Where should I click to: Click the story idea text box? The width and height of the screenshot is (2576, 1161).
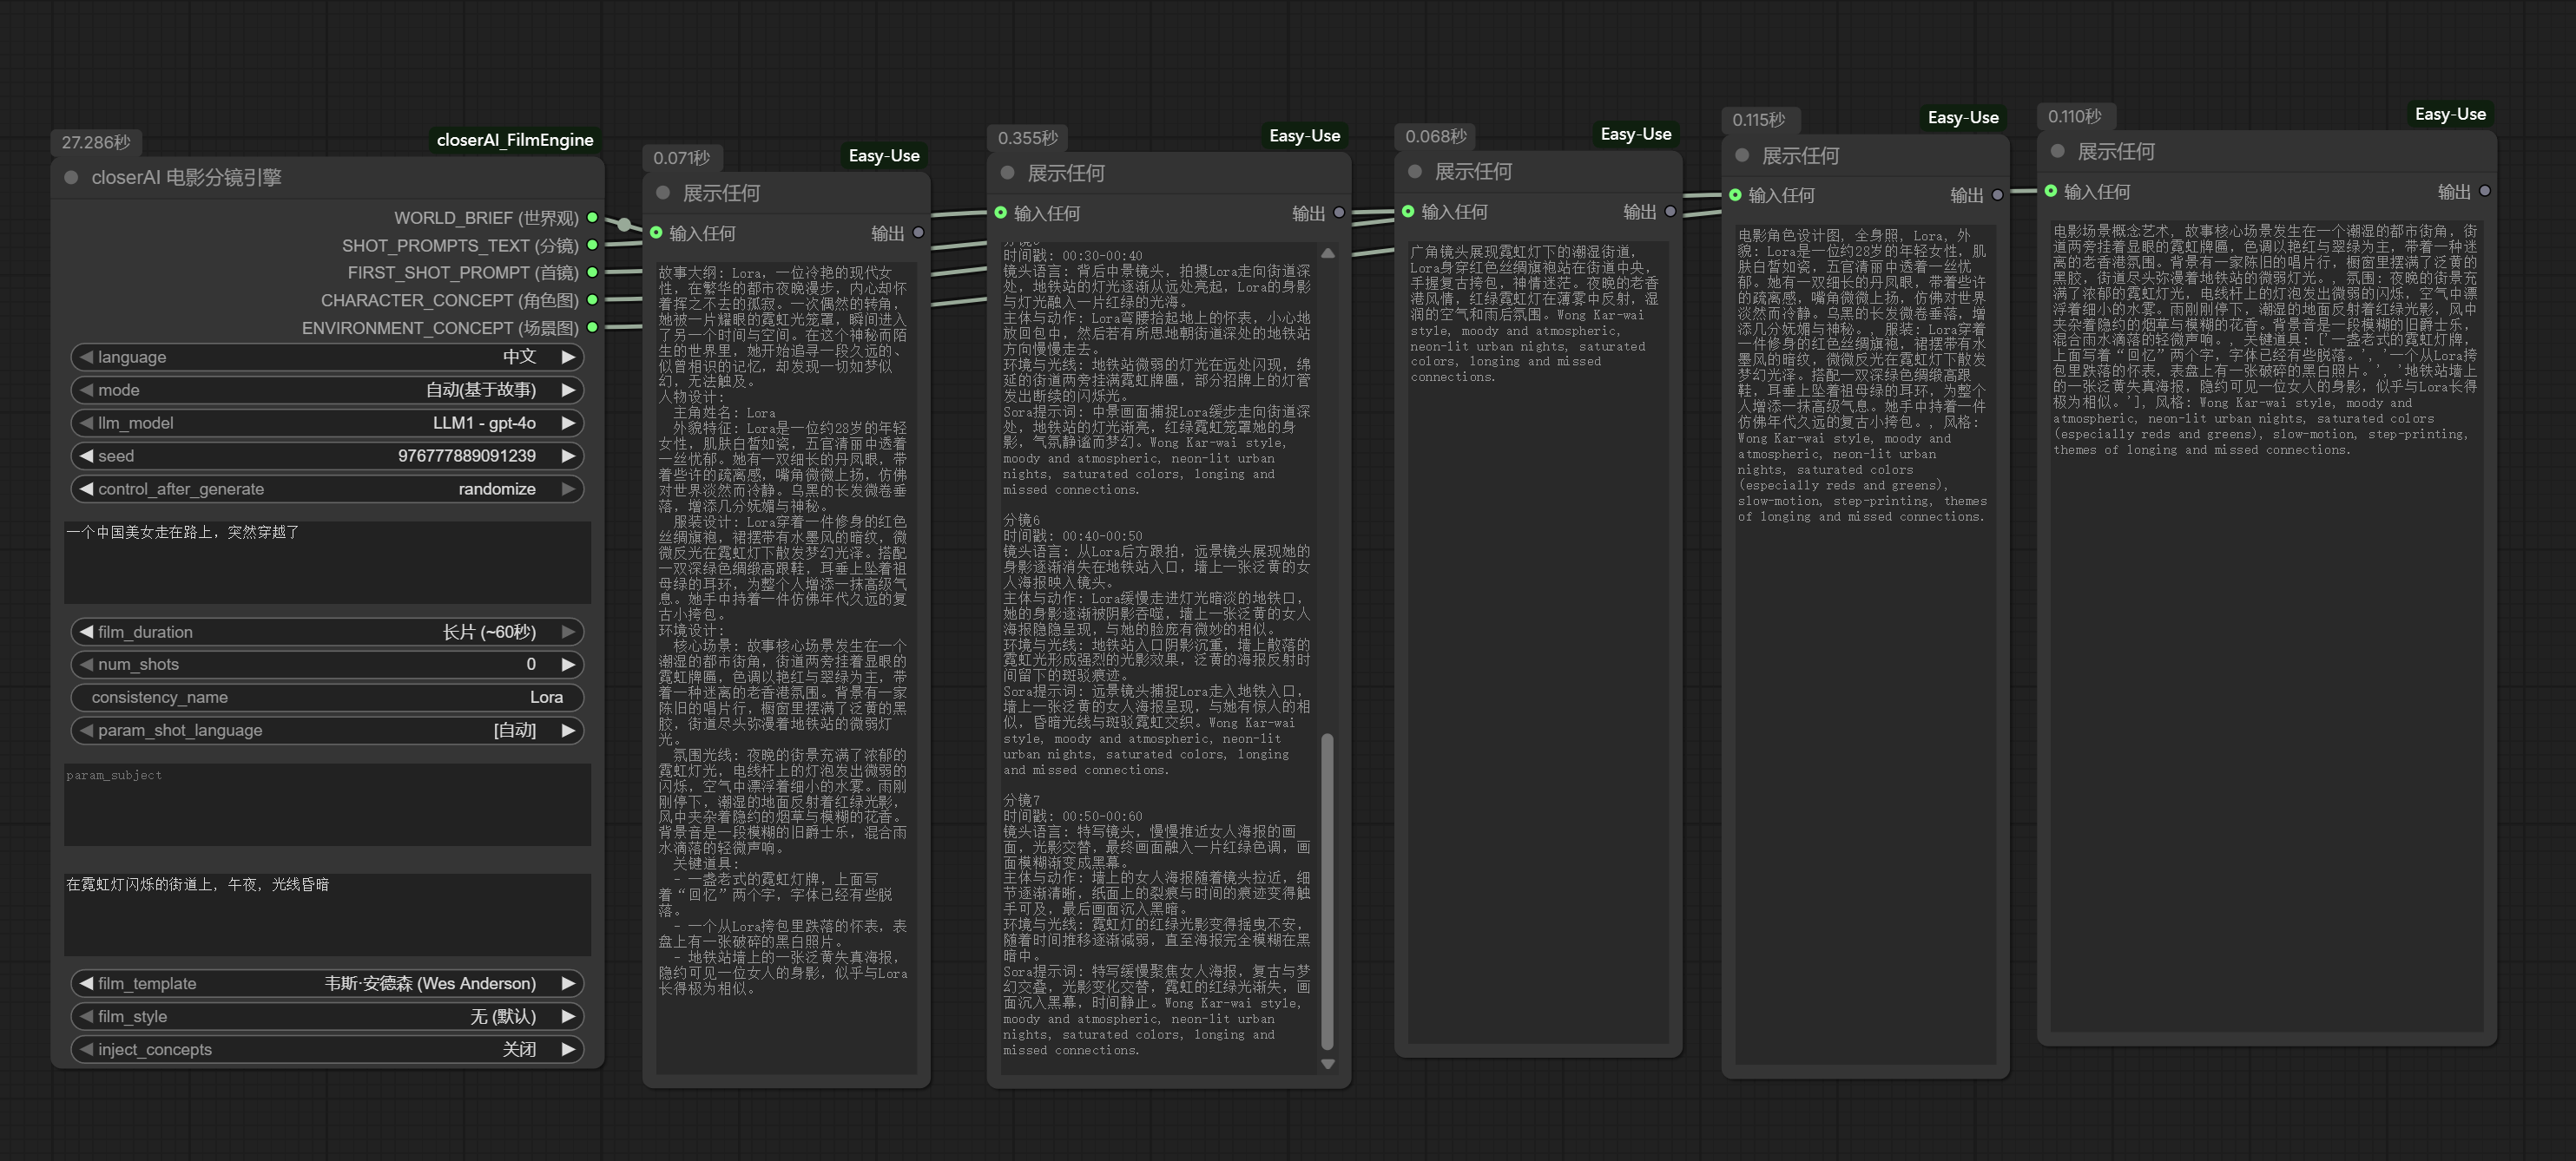327,561
